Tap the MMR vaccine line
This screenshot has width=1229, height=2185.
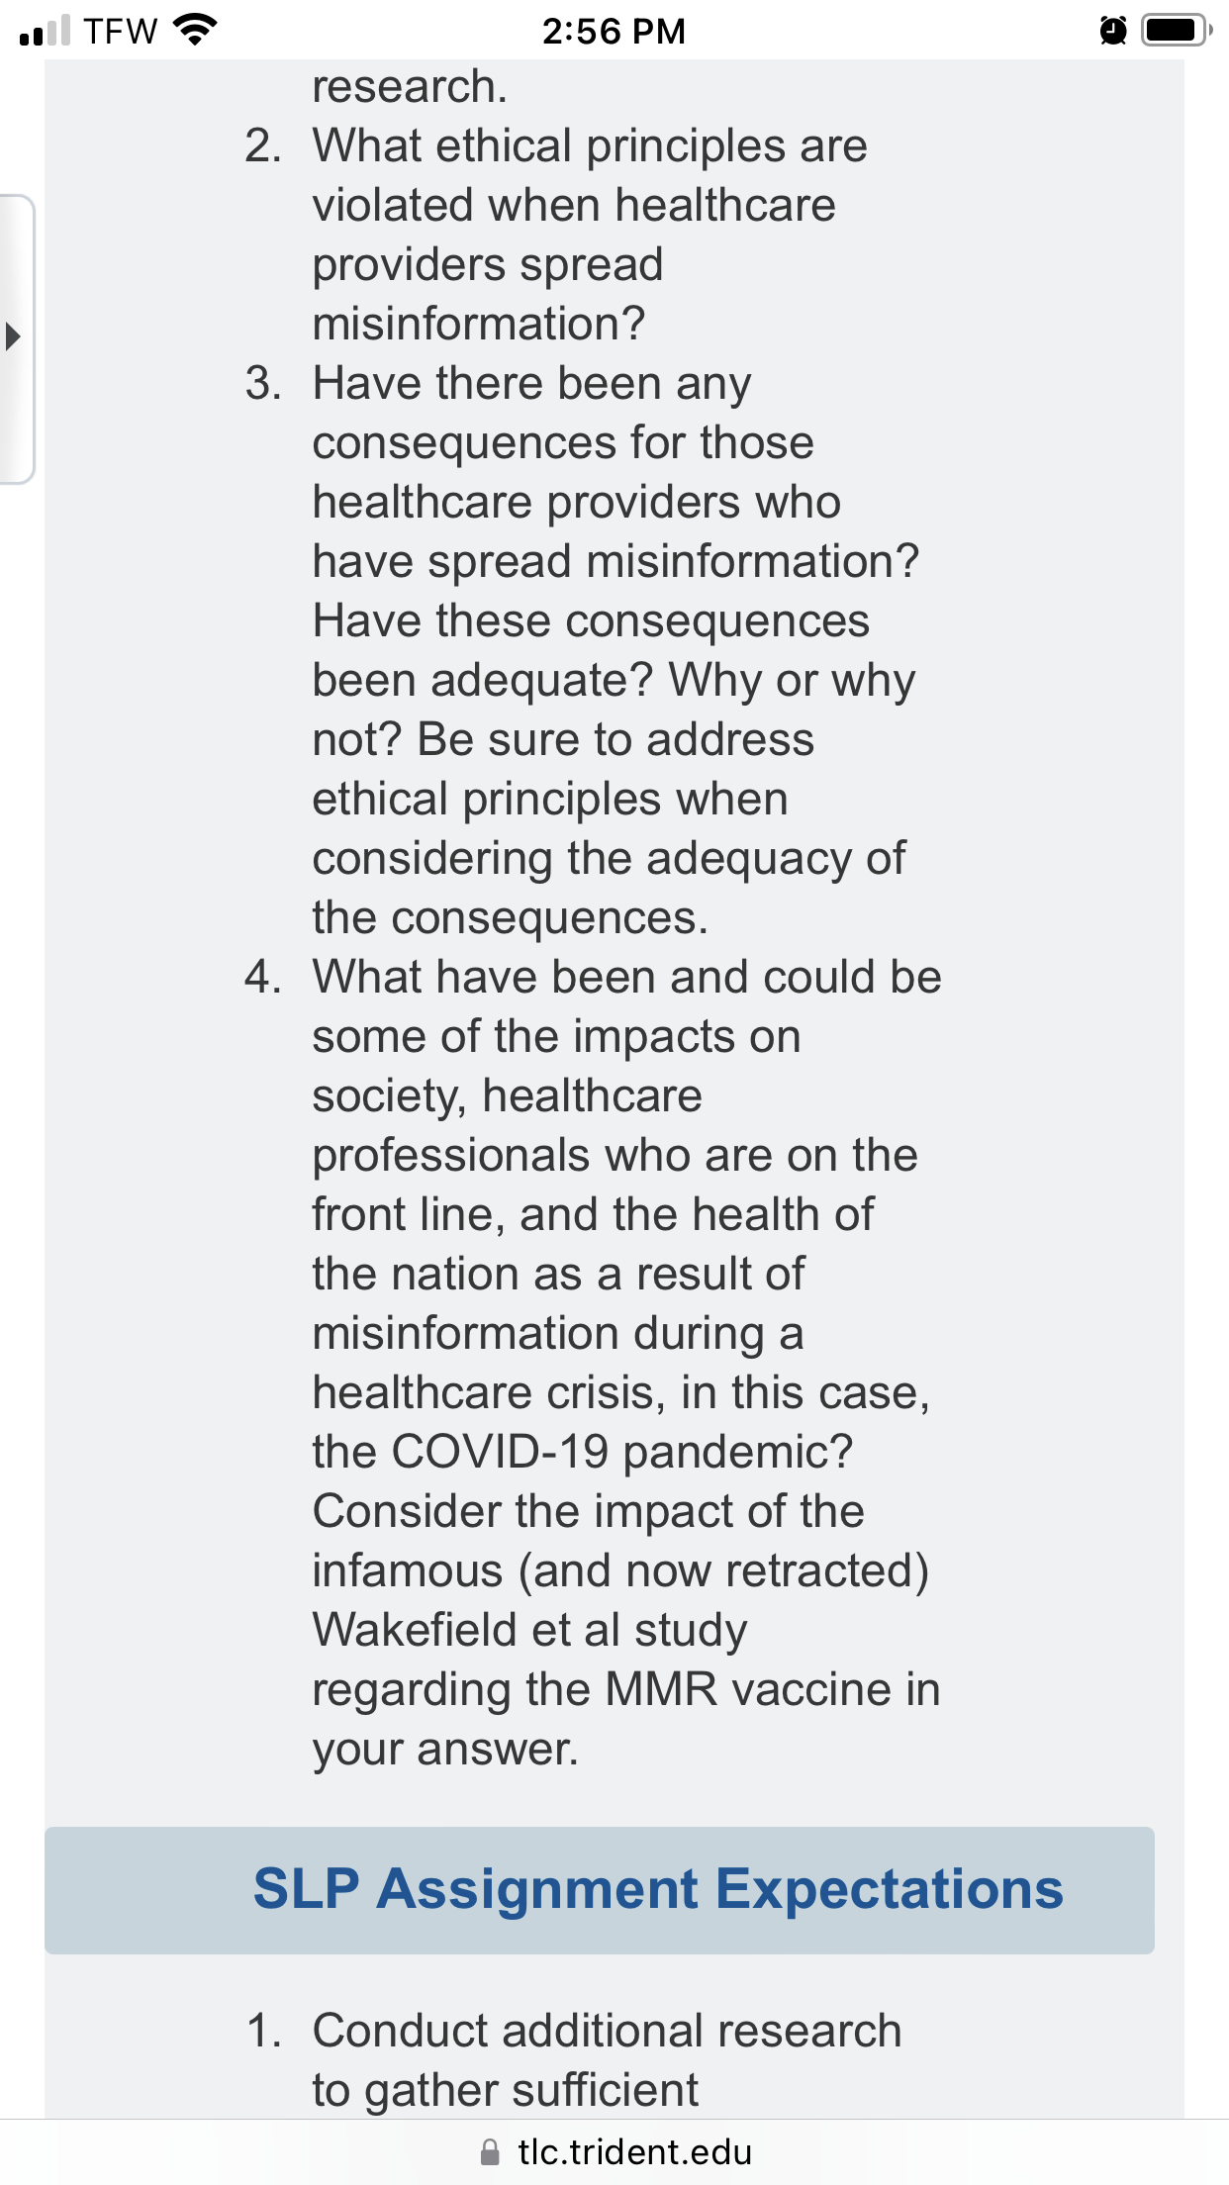click(626, 1689)
